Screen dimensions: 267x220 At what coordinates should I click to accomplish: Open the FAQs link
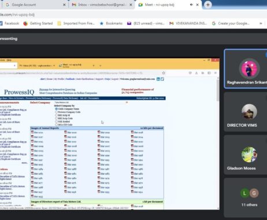(x=107, y=79)
